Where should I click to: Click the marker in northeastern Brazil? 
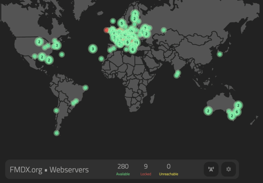(x=85, y=88)
